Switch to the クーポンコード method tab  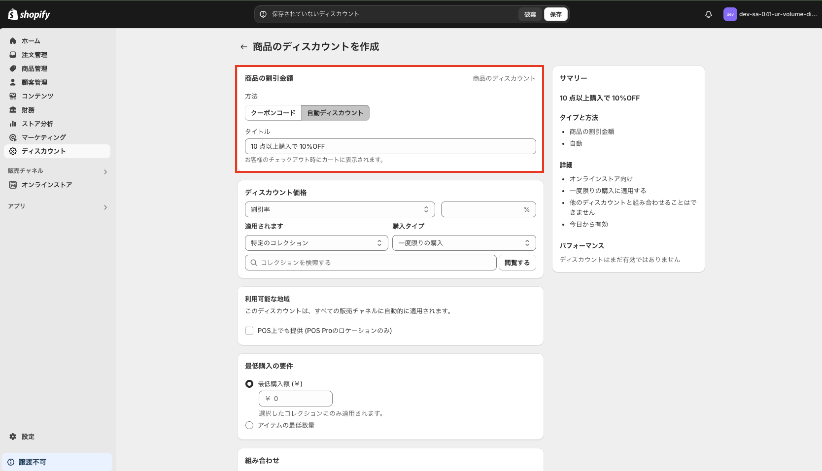(x=273, y=113)
